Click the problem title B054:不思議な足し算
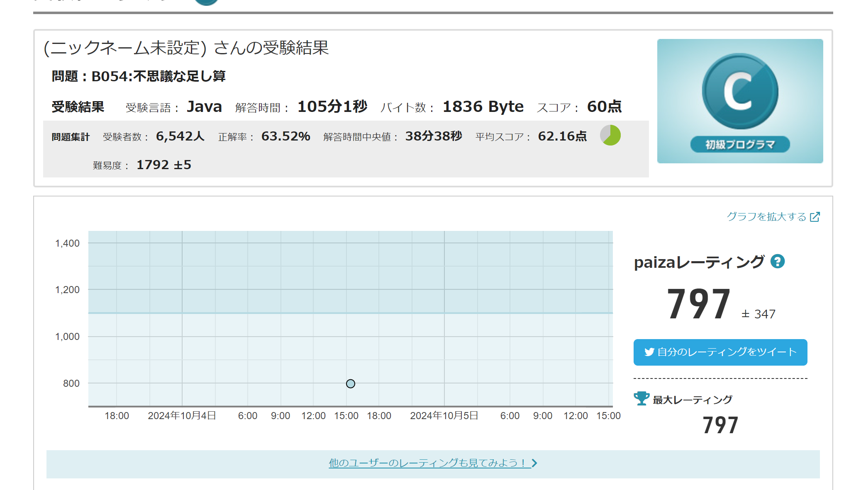Screen dimensions: 861x490 coord(158,76)
